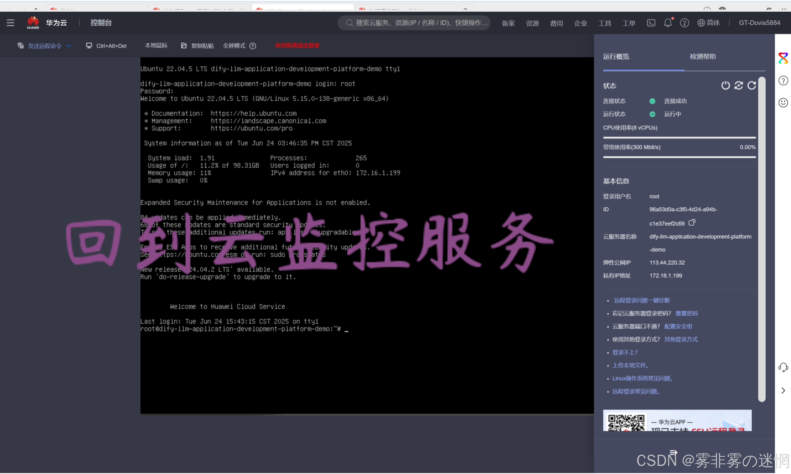The height and width of the screenshot is (474, 791).
Task: Click the 连接成功 status text
Action: tap(675, 101)
